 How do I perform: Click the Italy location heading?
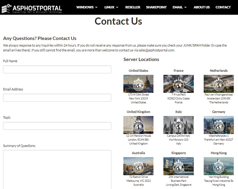[x=178, y=112]
